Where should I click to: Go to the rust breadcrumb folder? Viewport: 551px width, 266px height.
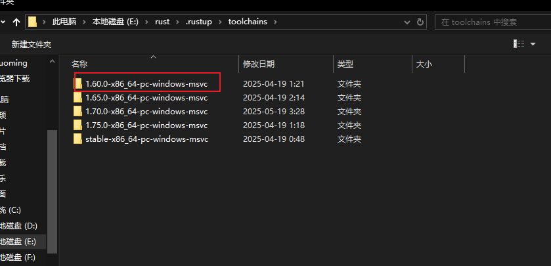pyautogui.click(x=162, y=22)
